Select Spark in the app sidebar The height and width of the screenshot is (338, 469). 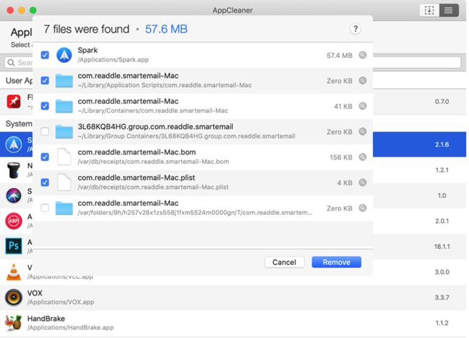pyautogui.click(x=14, y=144)
